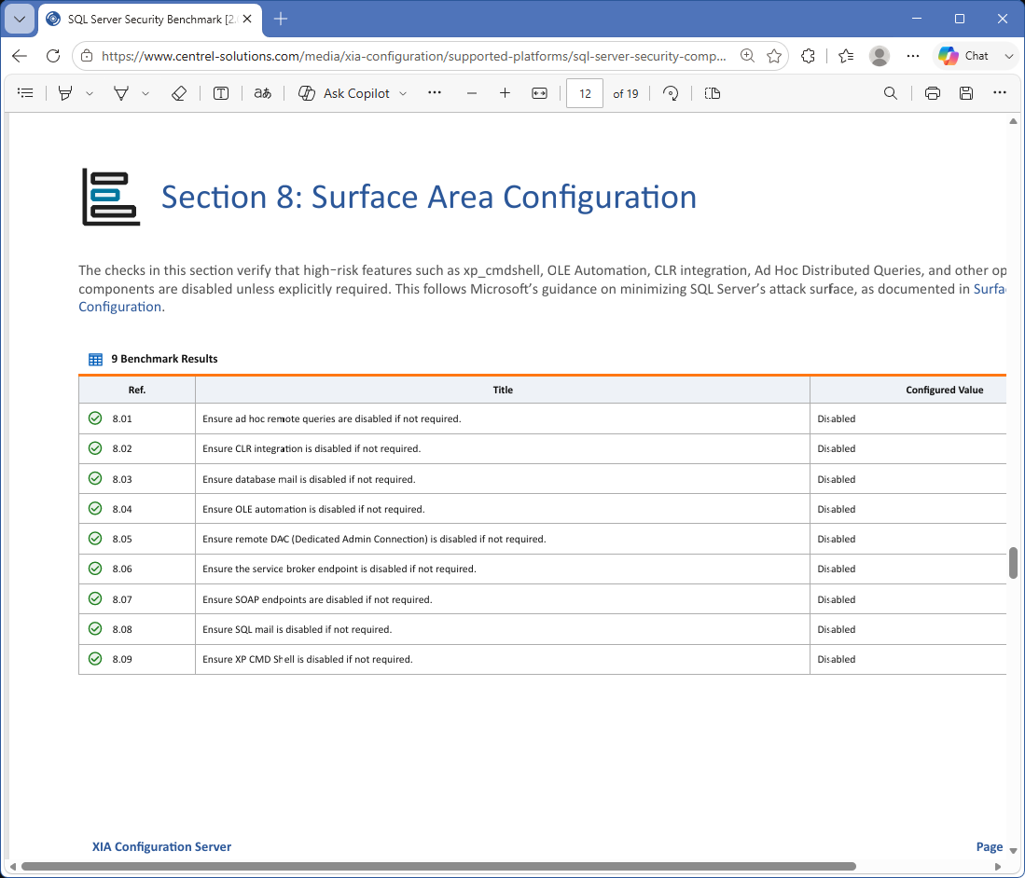Add this page to favorites with the star icon

point(774,56)
